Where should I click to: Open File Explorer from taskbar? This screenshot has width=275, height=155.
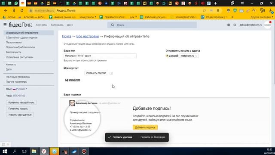tap(34, 151)
